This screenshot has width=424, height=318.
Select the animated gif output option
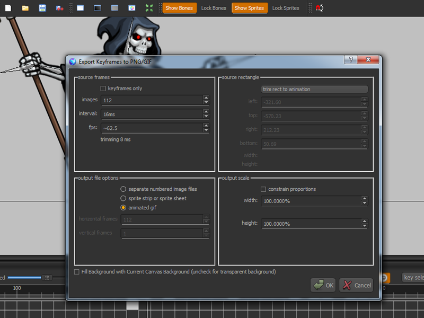tap(123, 208)
